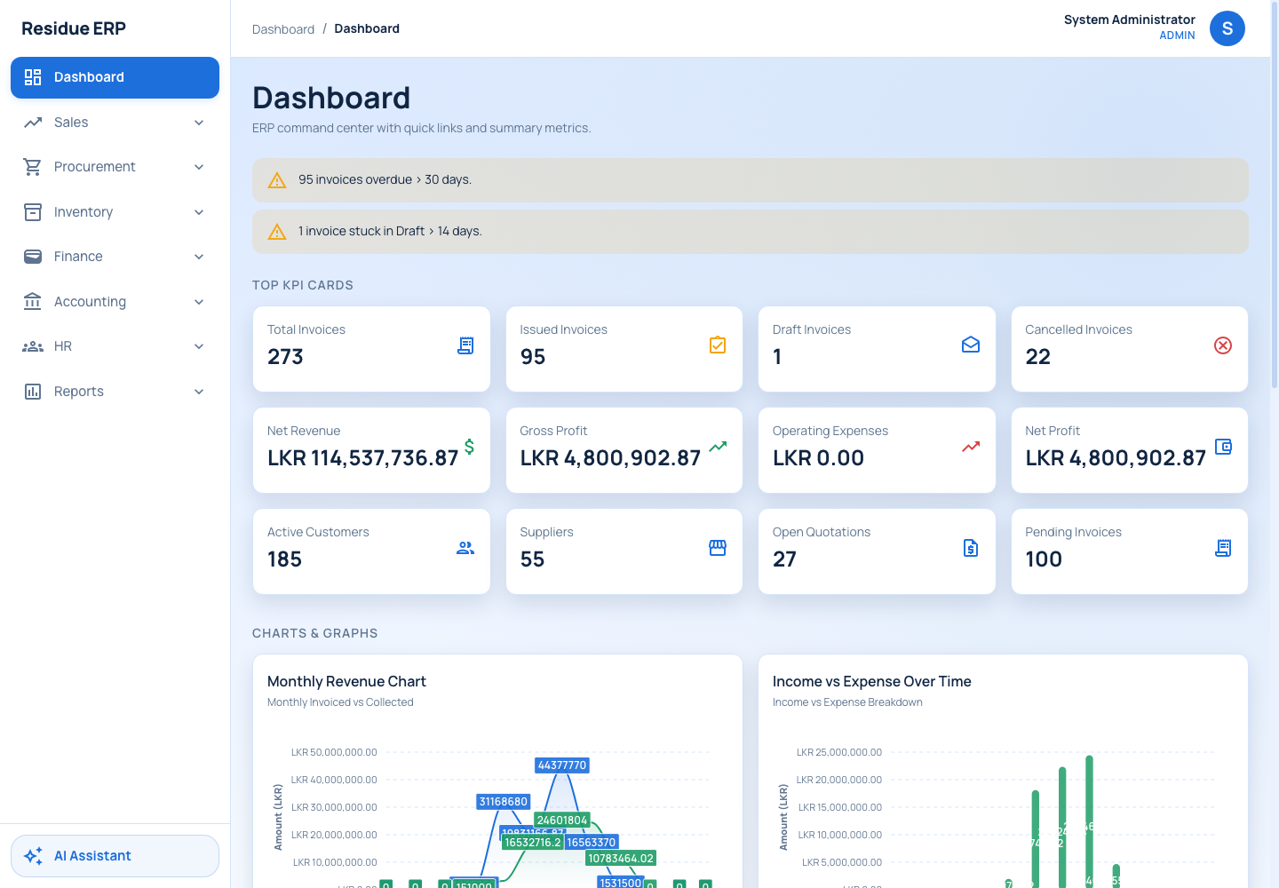Expand the Finance menu chevron

pyautogui.click(x=199, y=257)
